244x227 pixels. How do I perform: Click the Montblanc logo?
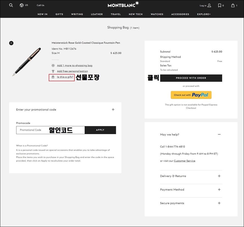(123, 5)
